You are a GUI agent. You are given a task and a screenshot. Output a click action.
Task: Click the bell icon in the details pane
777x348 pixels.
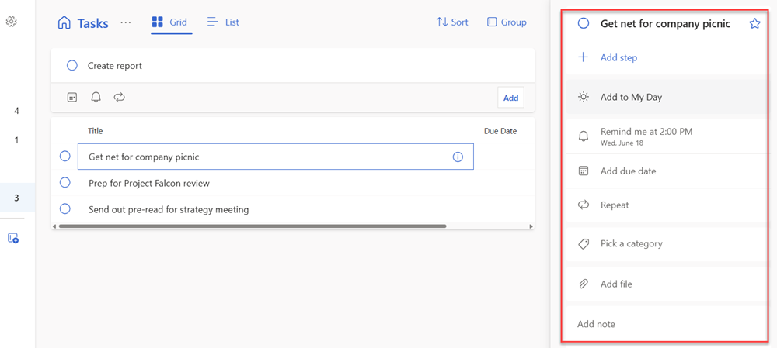click(x=584, y=136)
